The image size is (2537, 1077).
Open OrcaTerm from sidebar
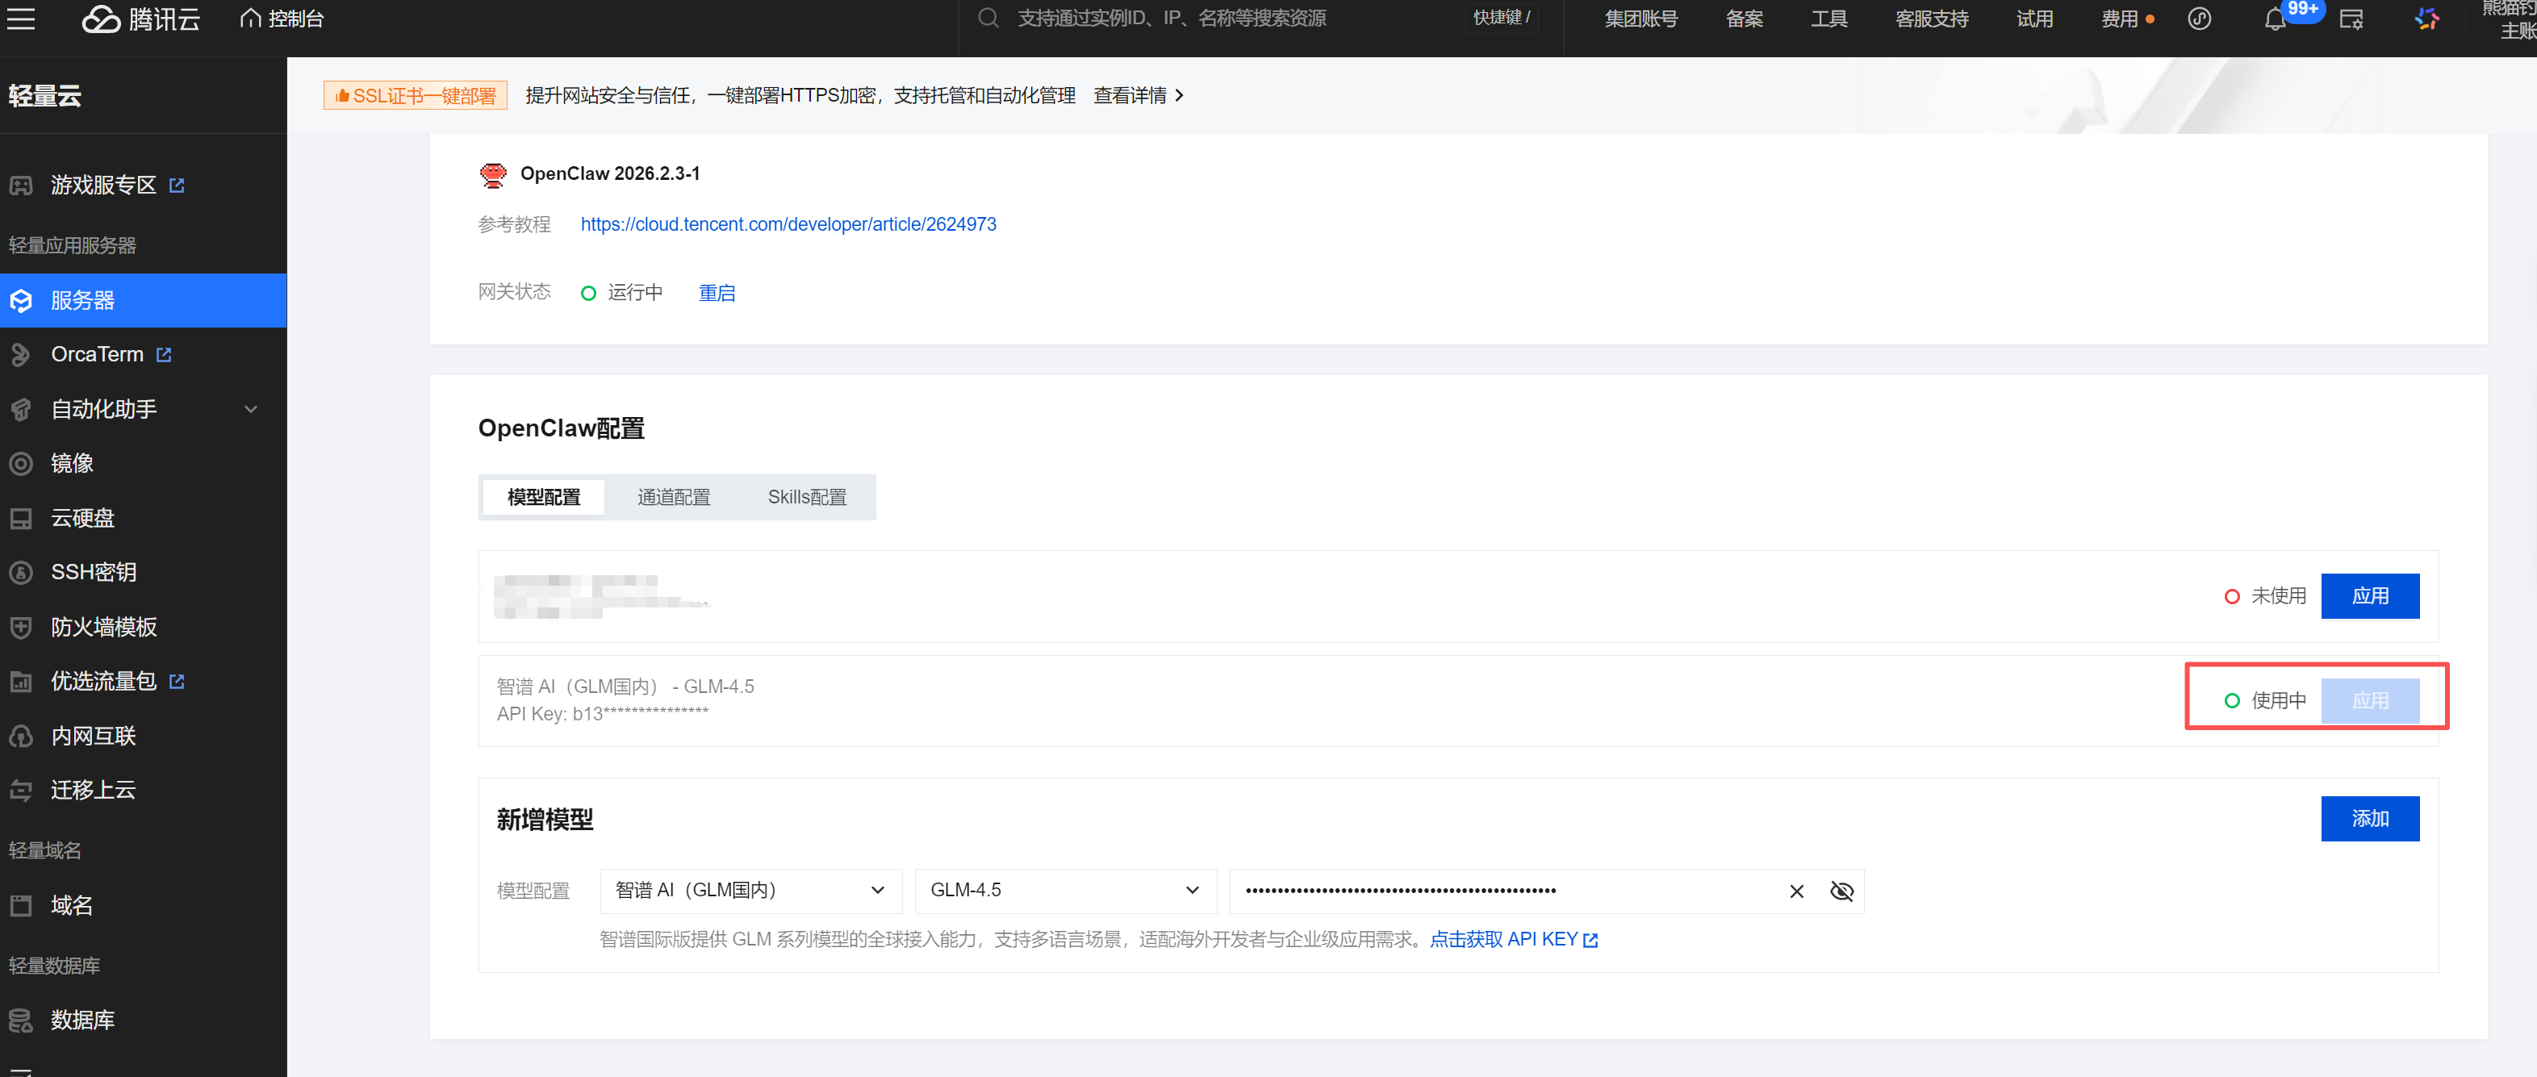coord(97,354)
